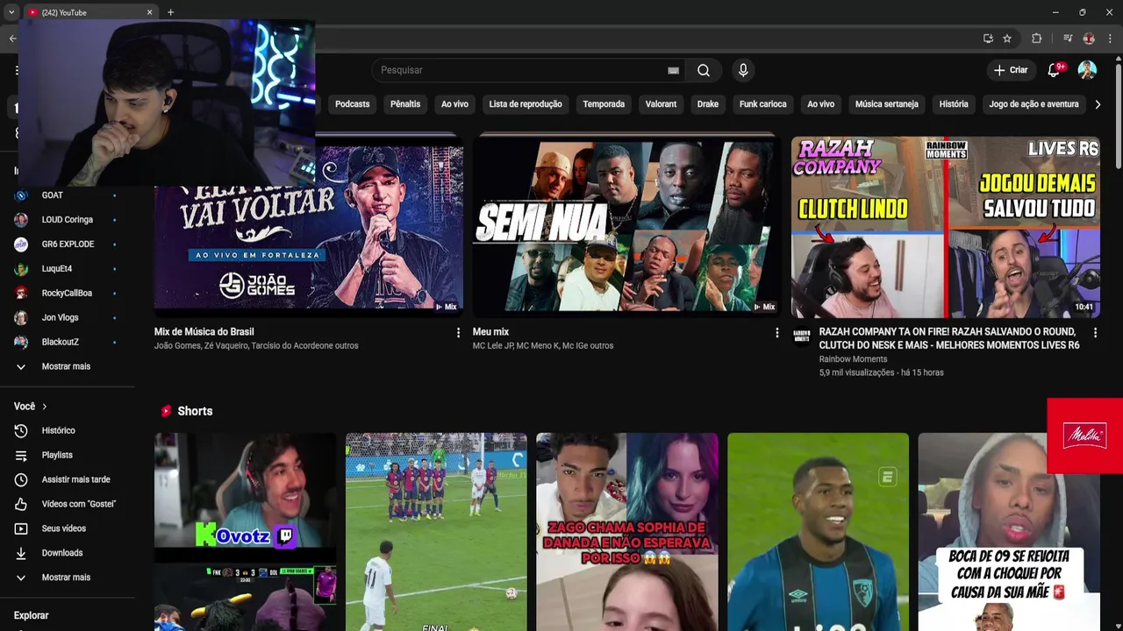Click the red Melitta ad overlay

pos(1084,436)
